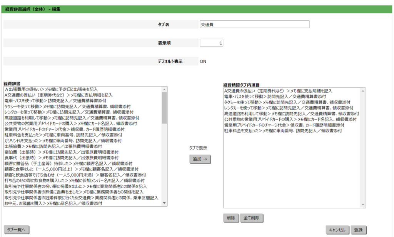394x237 pixels.
Task: Click up arrow of 経費精算タブ内項目 scrollbar
Action: click(363, 91)
